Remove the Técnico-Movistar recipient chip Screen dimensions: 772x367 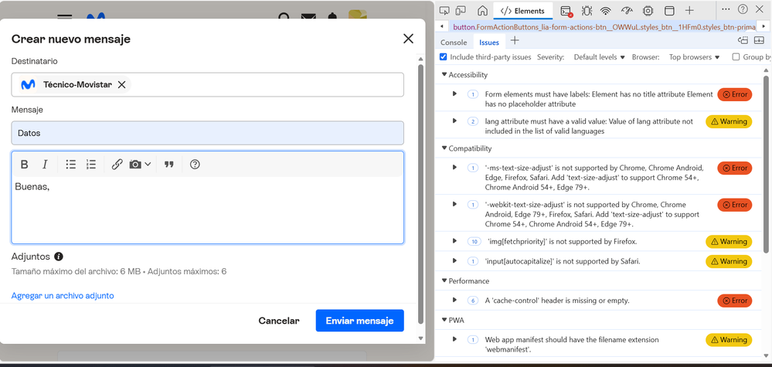(x=122, y=85)
